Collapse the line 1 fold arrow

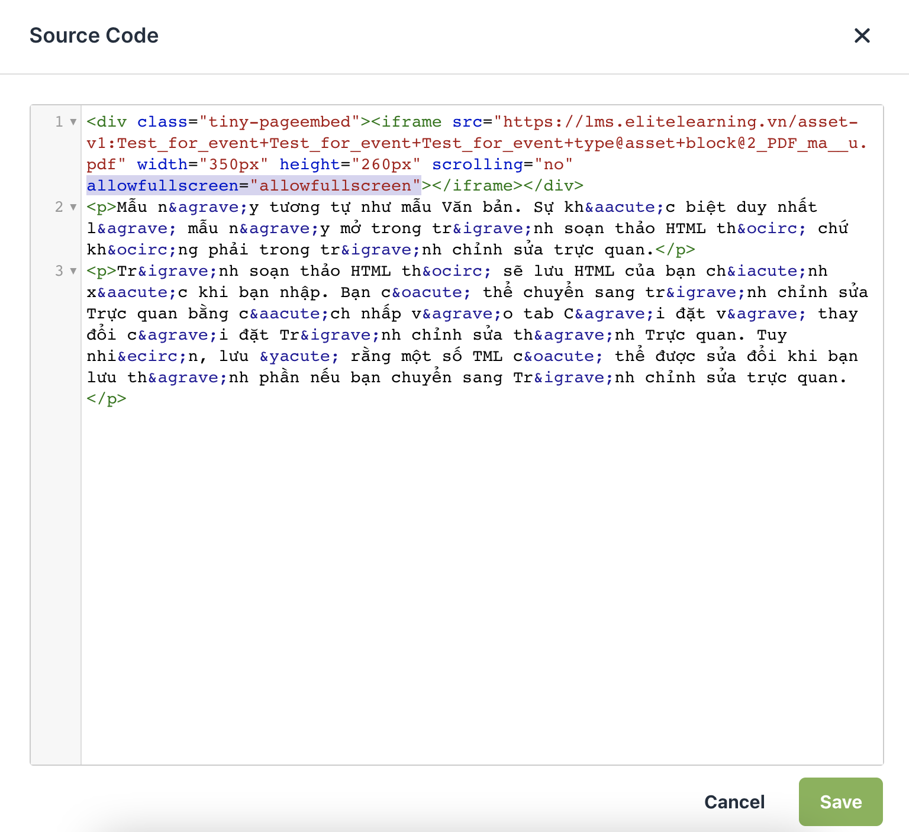(73, 122)
